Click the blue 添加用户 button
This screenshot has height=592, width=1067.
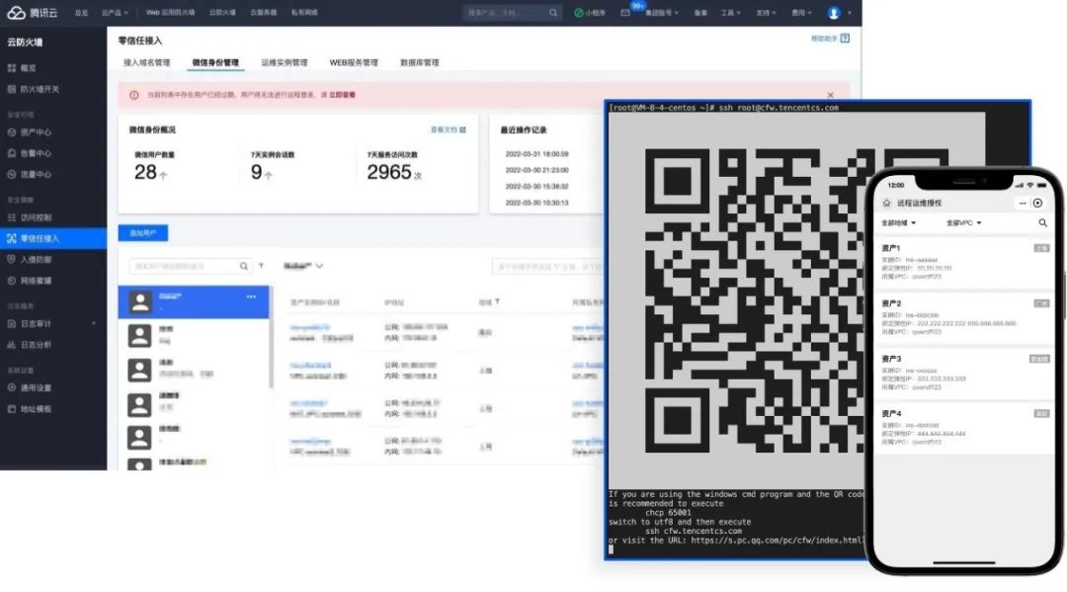click(142, 233)
